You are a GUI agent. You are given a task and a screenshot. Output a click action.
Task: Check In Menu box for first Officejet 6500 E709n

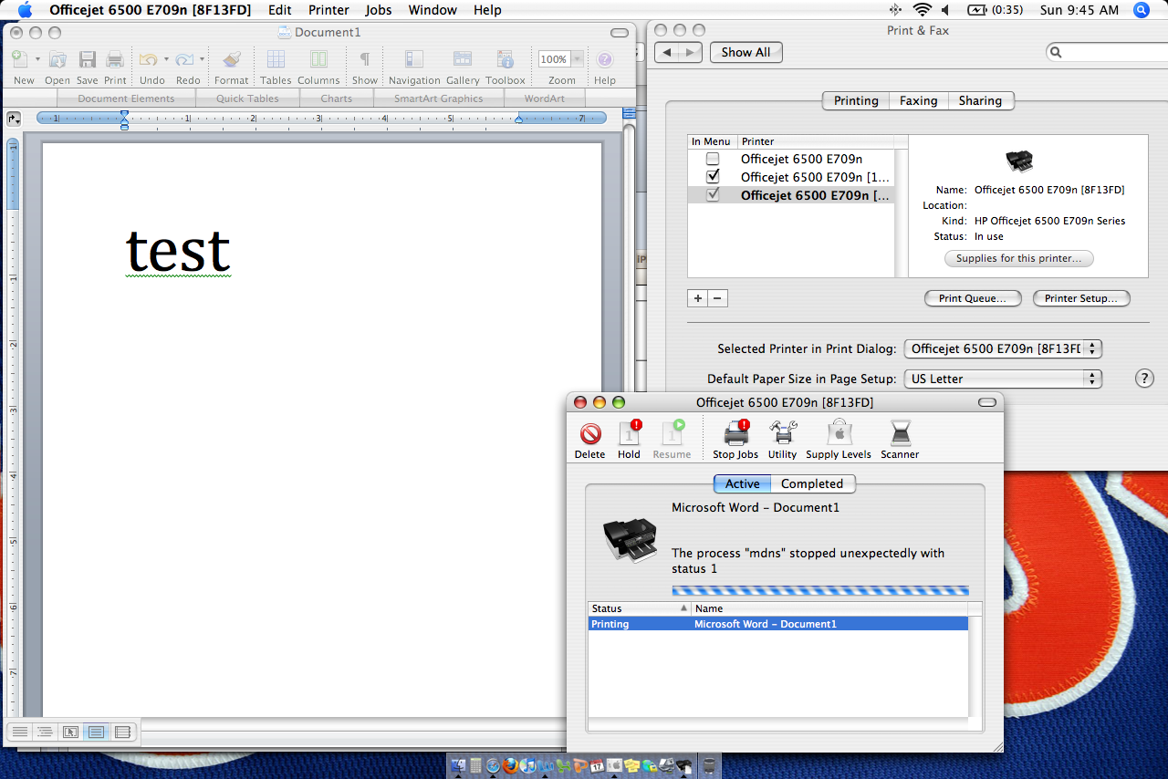tap(713, 159)
